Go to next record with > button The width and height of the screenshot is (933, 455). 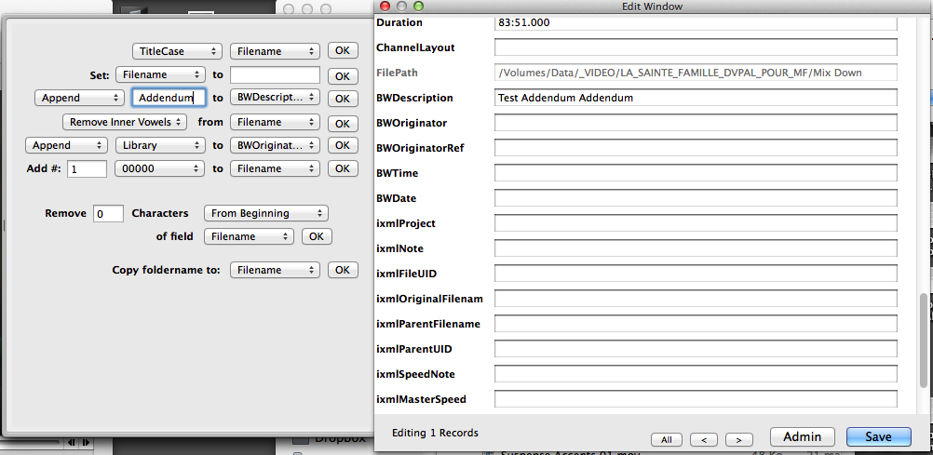pos(738,439)
